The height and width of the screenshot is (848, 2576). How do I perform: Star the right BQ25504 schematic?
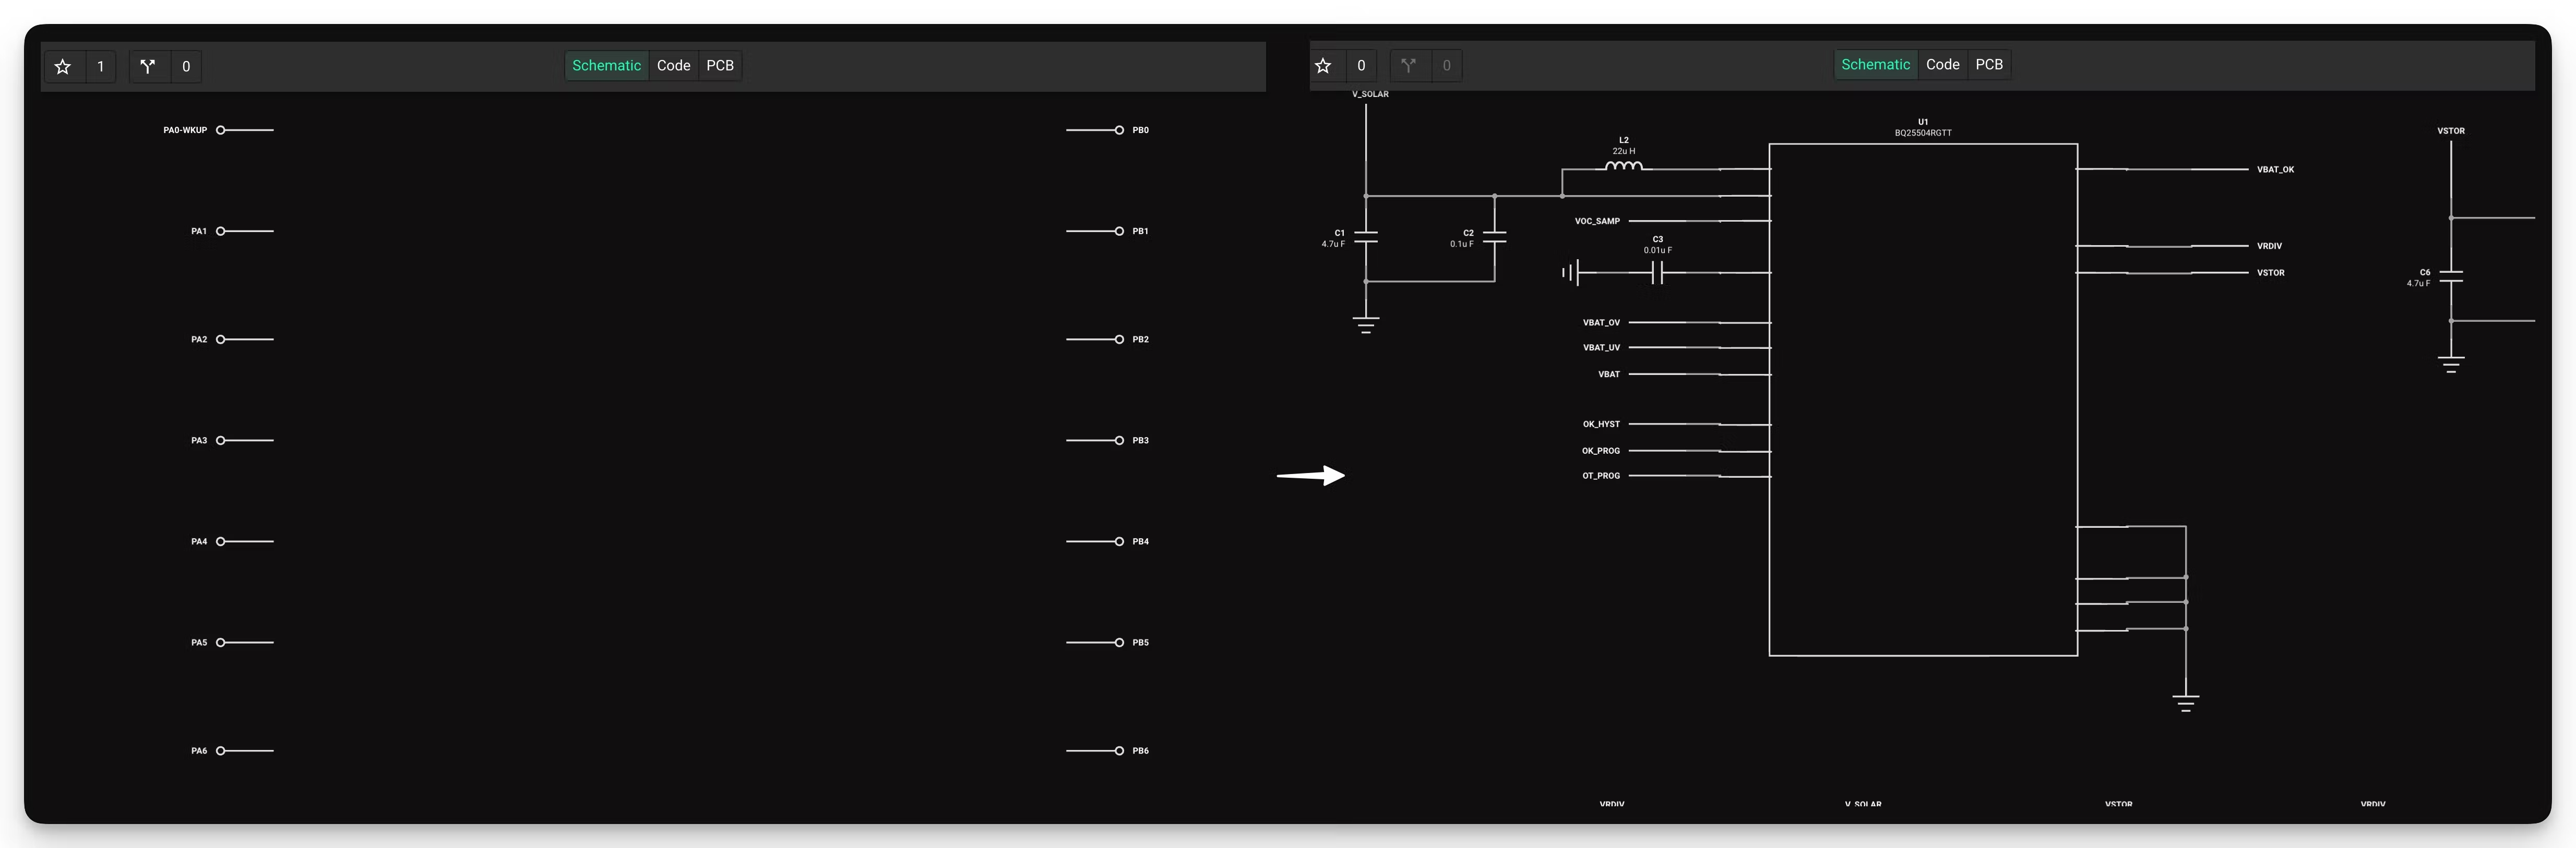click(1323, 65)
